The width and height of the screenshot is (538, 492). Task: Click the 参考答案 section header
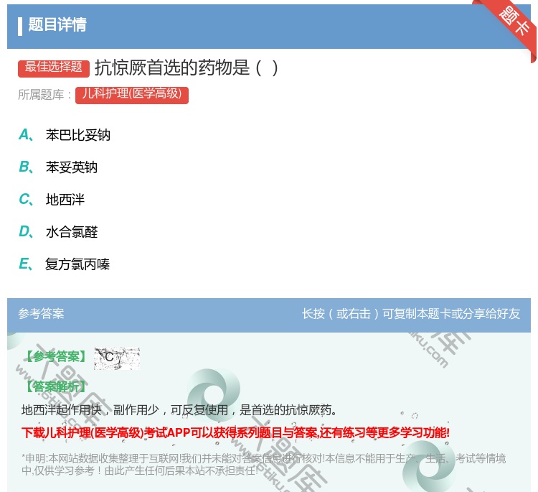[41, 314]
